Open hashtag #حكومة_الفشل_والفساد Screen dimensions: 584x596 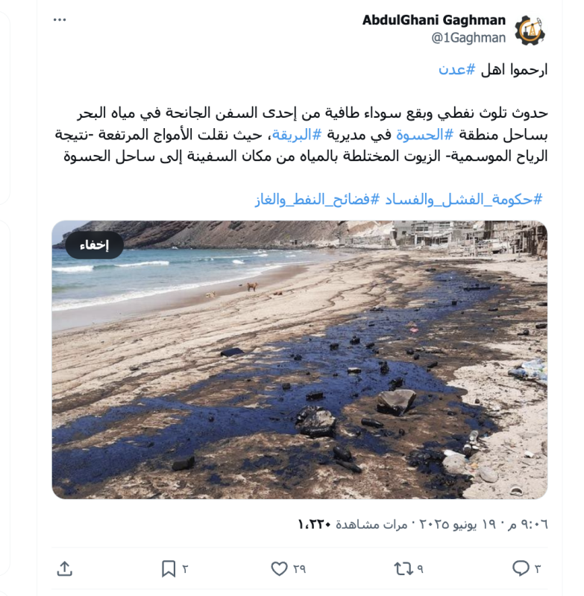(464, 199)
